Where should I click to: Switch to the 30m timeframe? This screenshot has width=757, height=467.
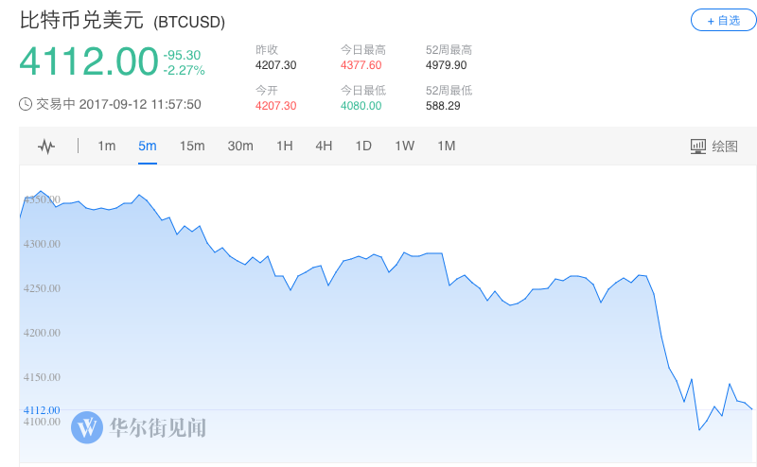click(240, 146)
